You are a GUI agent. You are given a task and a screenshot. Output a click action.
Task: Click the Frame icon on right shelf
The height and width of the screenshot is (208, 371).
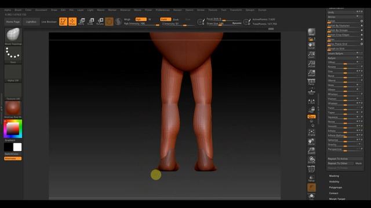(x=311, y=133)
